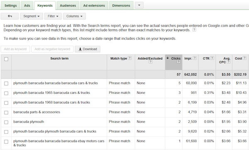Tick checkbox for 'ebay motors cars & trucks' row
The image size is (249, 150).
point(6,142)
